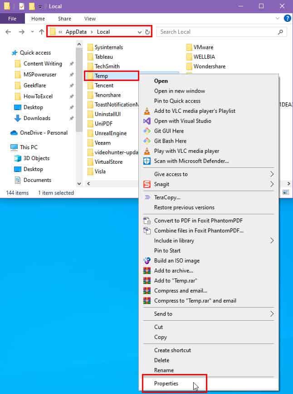Open Explorer help question mark icon
Screen dimensions: 293x394
coord(287,18)
